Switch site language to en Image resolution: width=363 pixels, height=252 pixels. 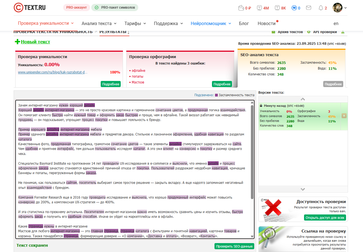(336, 23)
